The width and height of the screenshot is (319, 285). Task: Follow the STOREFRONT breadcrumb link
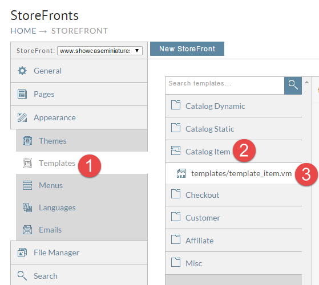click(79, 31)
